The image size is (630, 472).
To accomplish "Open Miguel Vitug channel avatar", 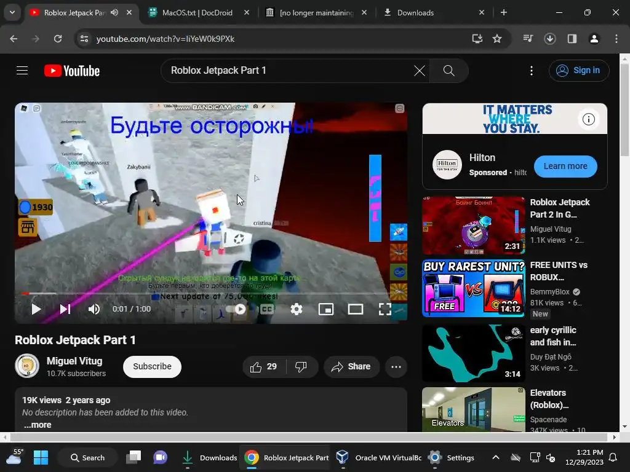I will tap(27, 366).
